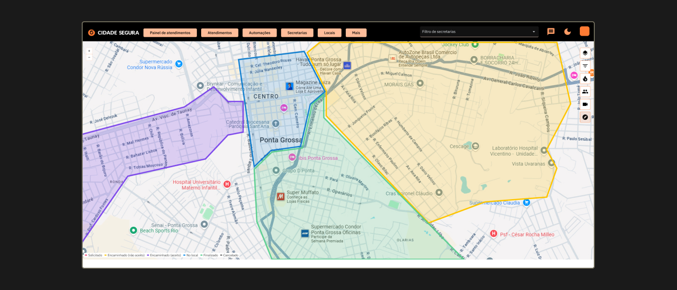
Task: Open the Locais menu
Action: point(329,33)
